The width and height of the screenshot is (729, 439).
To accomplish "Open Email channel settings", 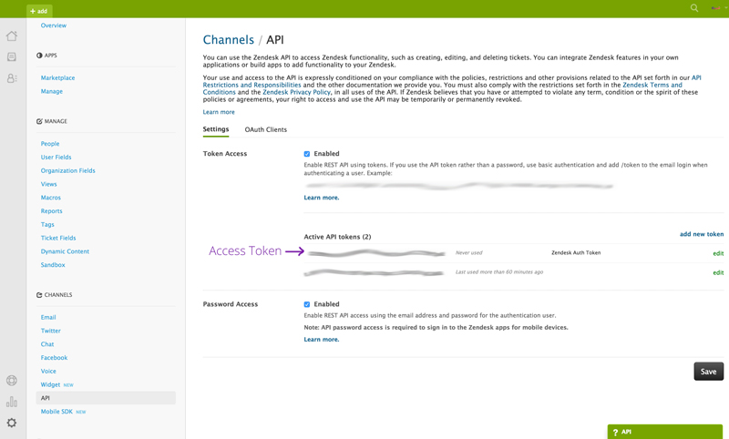I will click(x=48, y=318).
